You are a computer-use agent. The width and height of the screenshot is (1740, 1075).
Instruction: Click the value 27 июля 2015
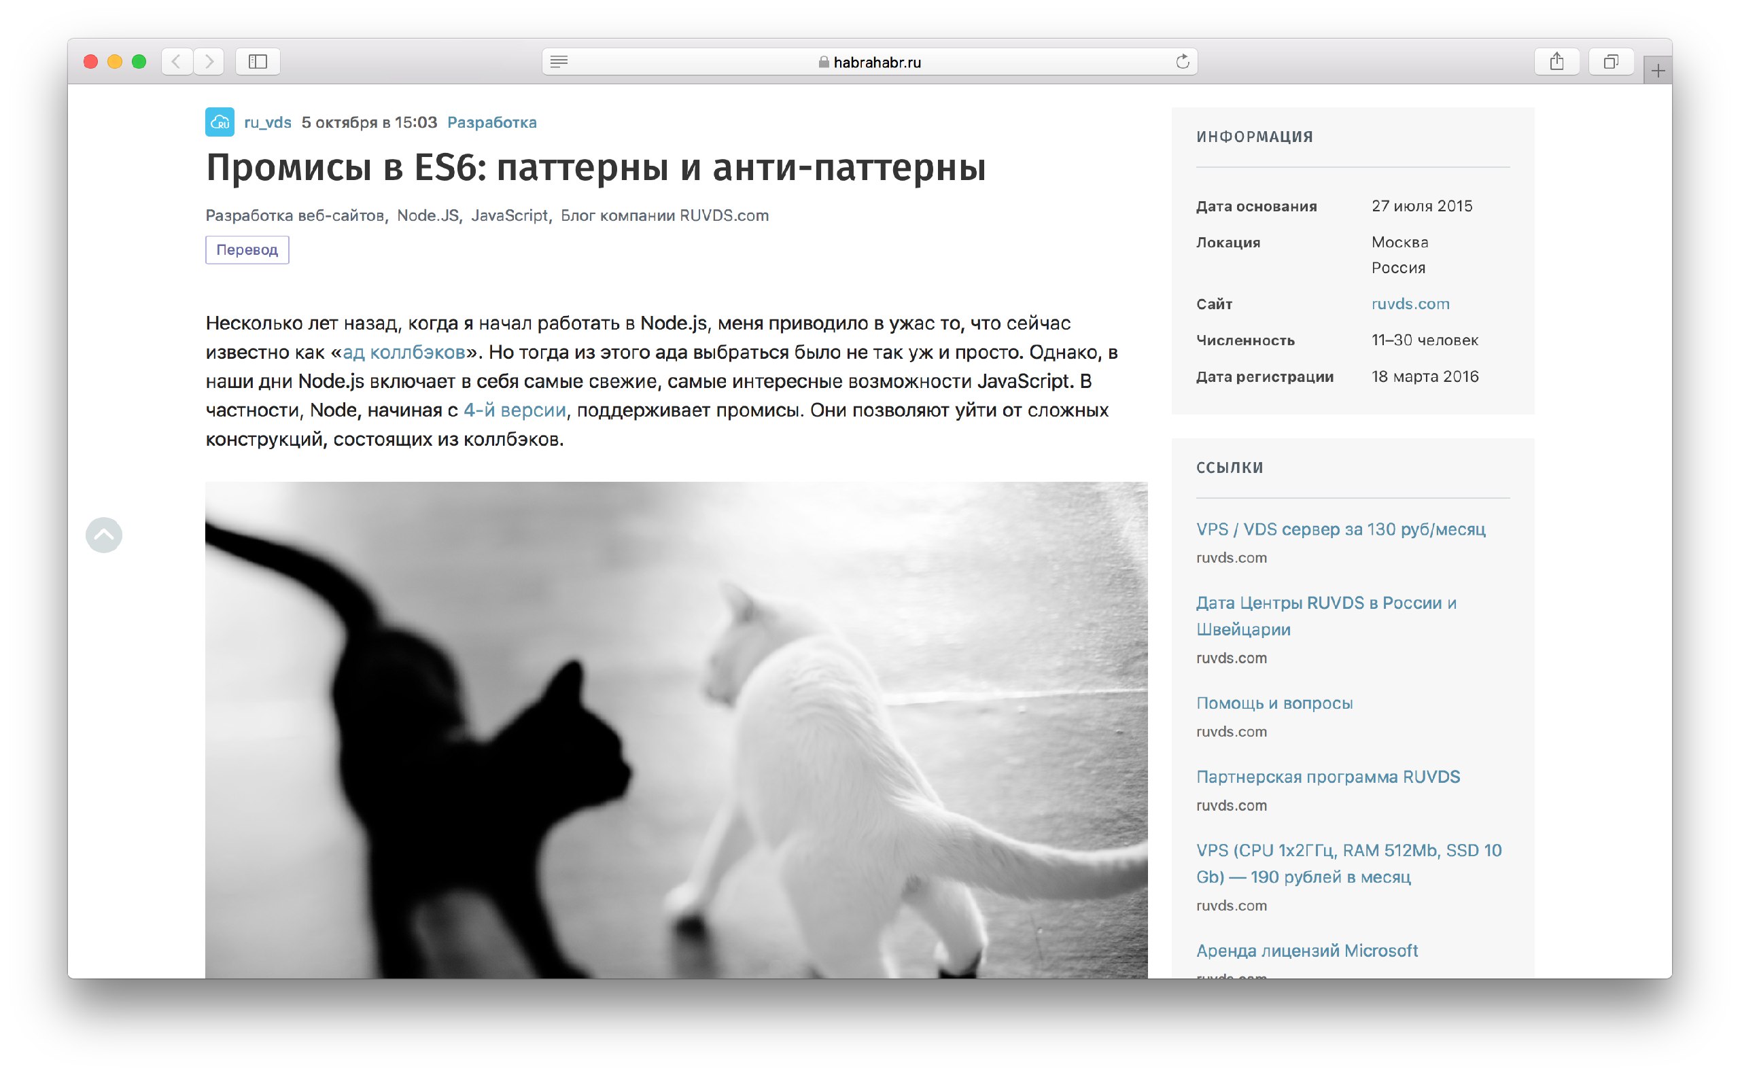point(1422,206)
